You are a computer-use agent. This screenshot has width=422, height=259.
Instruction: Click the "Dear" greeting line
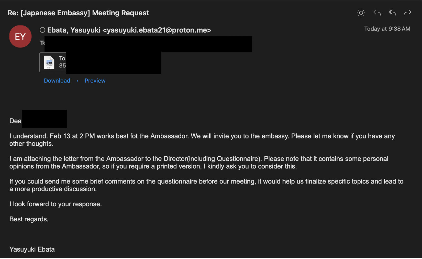(16, 121)
